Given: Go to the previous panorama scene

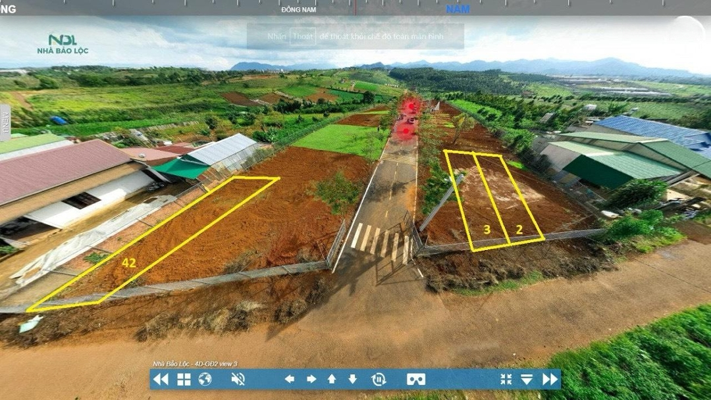Looking at the screenshot, I should click(x=160, y=379).
